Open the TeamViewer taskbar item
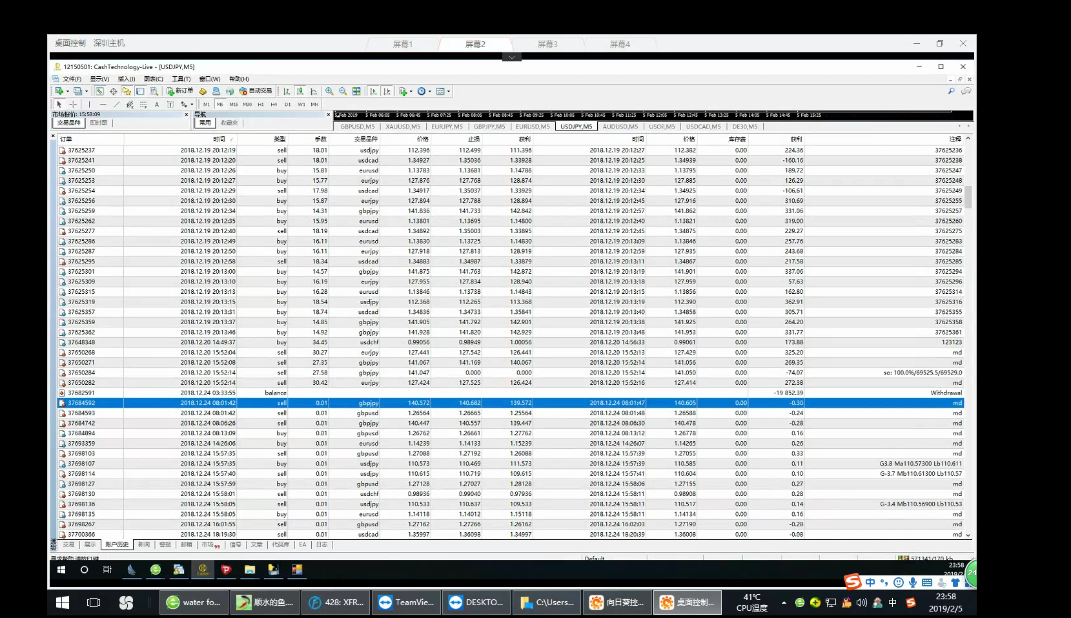This screenshot has height=618, width=1071. pyautogui.click(x=406, y=603)
